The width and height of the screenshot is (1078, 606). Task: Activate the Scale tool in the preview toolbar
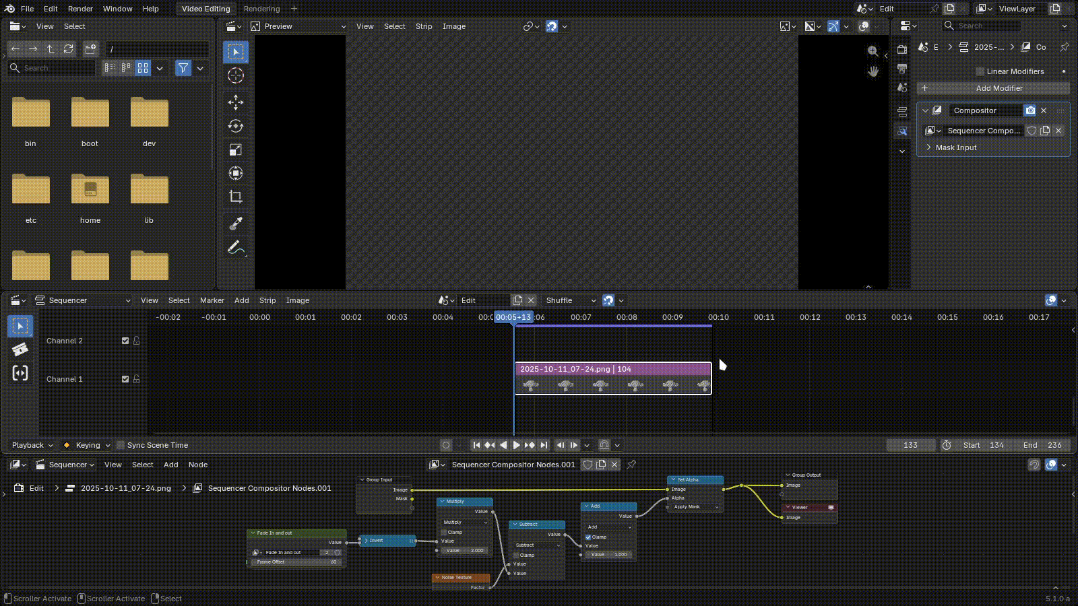tap(235, 149)
